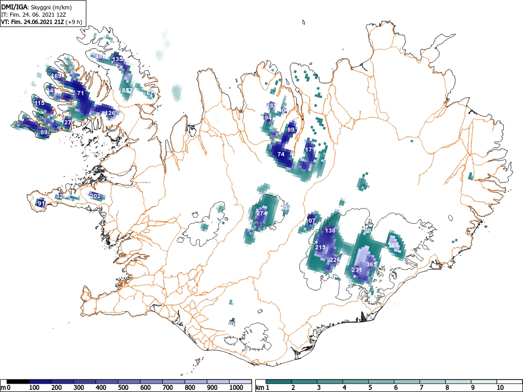Click the map value label 837
This screenshot has height=392, width=523.
(127, 90)
